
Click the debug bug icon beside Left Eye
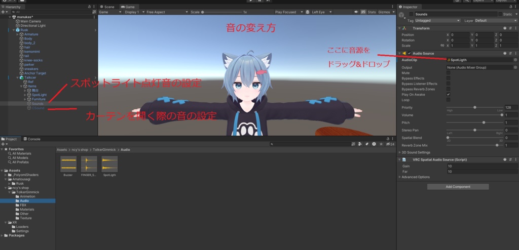coord(308,12)
